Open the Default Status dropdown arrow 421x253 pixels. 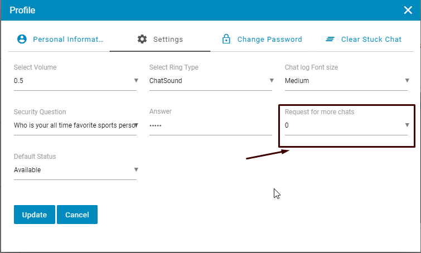pos(136,169)
